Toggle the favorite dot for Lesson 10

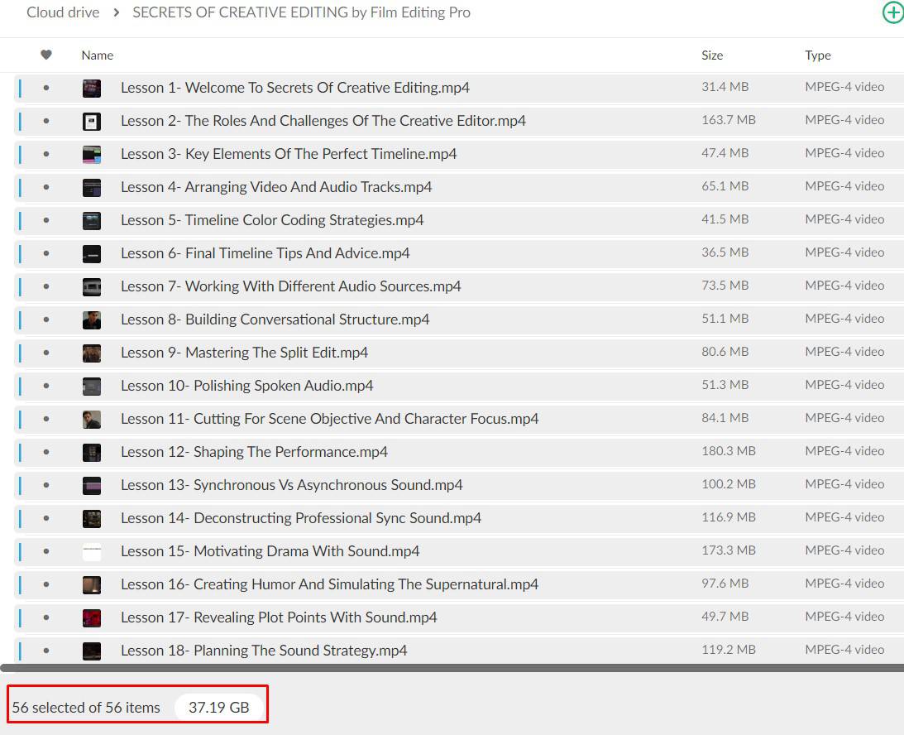[46, 386]
